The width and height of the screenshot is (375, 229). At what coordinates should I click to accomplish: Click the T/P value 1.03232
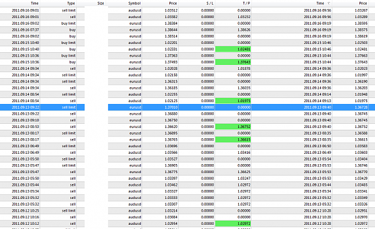244,17
